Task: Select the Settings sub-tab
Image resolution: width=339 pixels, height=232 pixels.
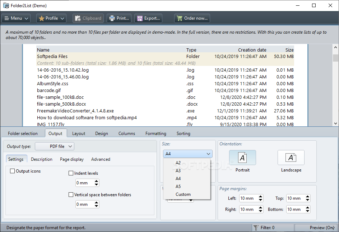Action: tap(16, 159)
